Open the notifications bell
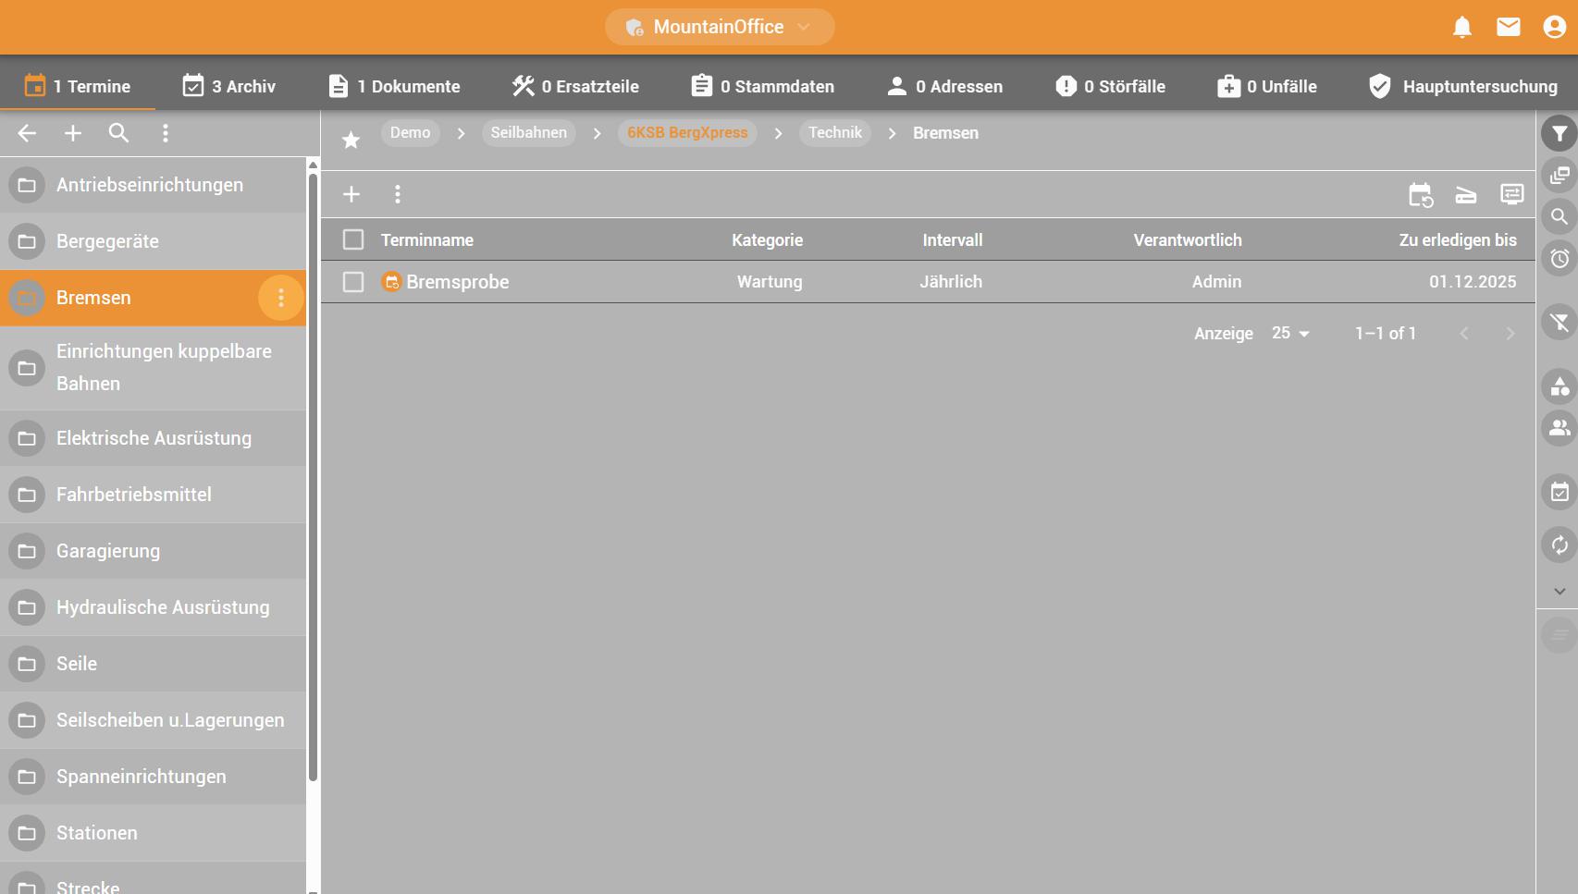Image resolution: width=1578 pixels, height=894 pixels. tap(1461, 28)
